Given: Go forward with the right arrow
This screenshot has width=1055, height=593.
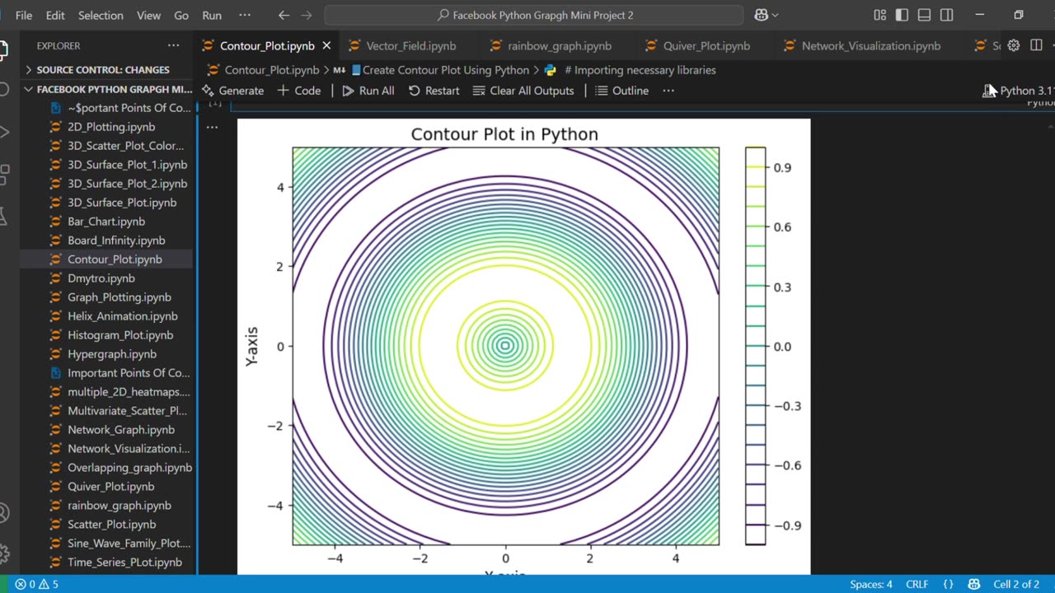Looking at the screenshot, I should (307, 15).
